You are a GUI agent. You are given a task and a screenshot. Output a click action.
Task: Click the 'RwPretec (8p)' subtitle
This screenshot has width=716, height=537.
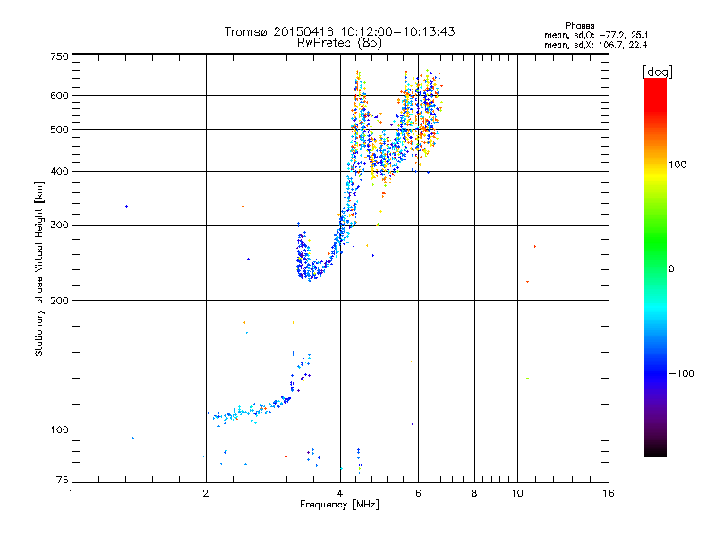[339, 43]
